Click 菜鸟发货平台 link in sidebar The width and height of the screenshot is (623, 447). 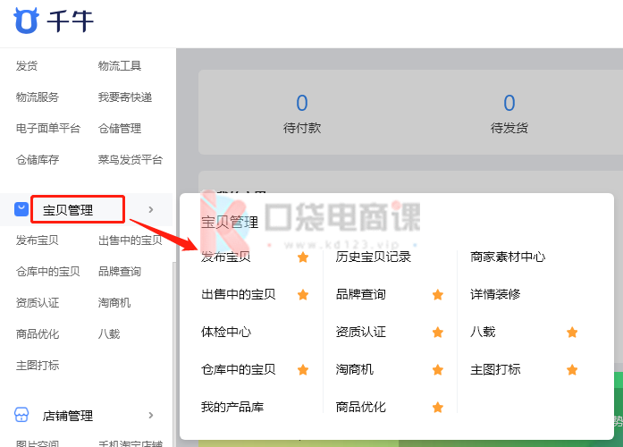click(x=130, y=160)
